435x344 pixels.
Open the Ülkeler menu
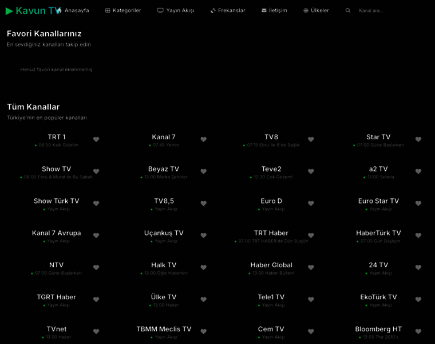click(x=316, y=10)
